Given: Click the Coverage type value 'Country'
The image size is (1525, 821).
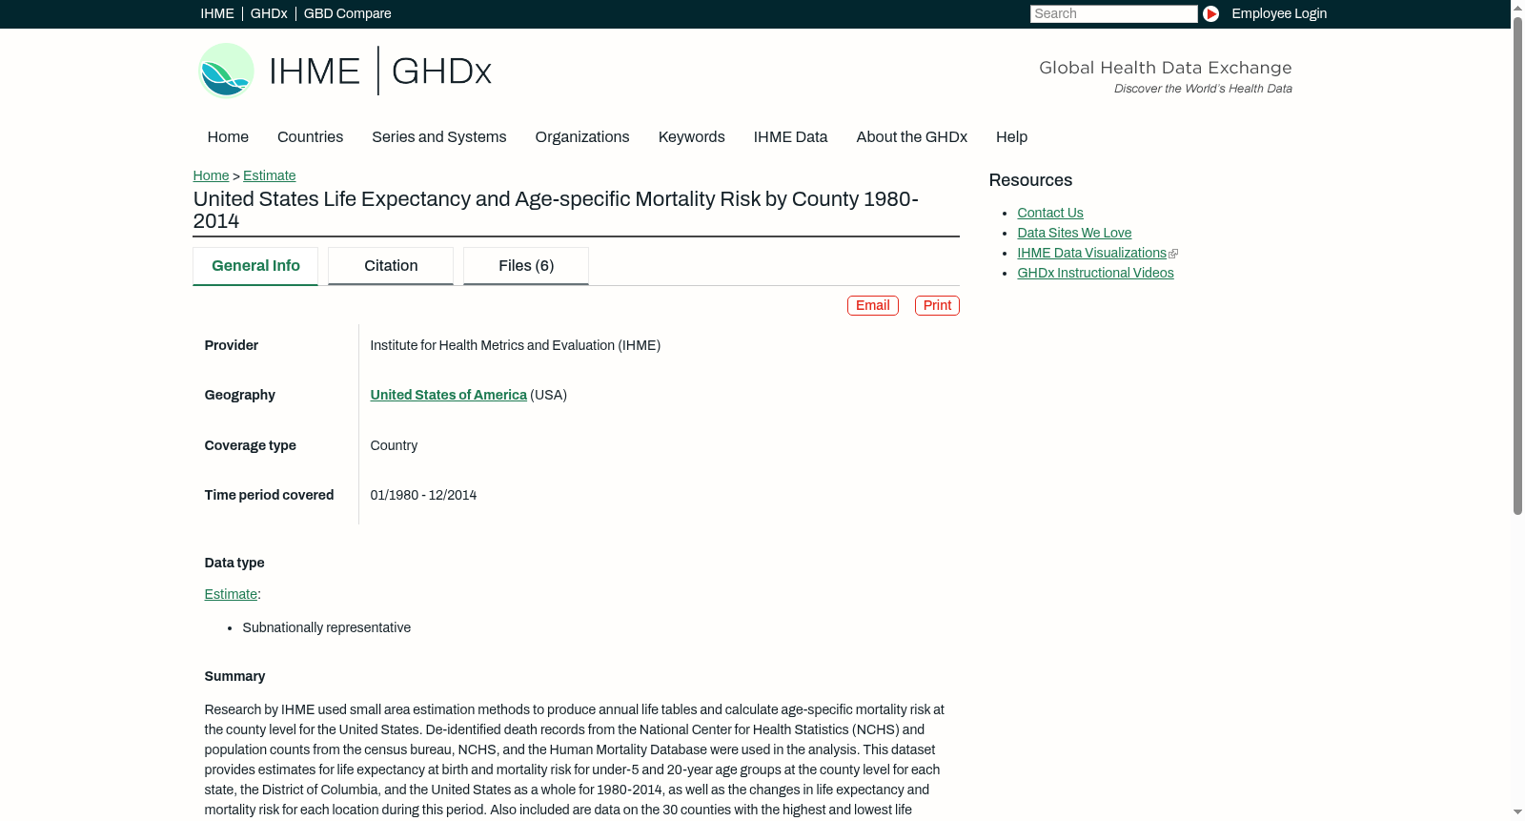Looking at the screenshot, I should [x=394, y=445].
